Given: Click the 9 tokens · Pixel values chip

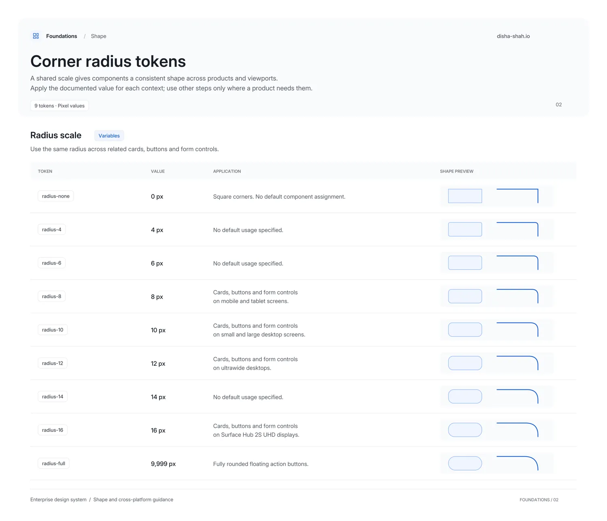Looking at the screenshot, I should click(59, 106).
